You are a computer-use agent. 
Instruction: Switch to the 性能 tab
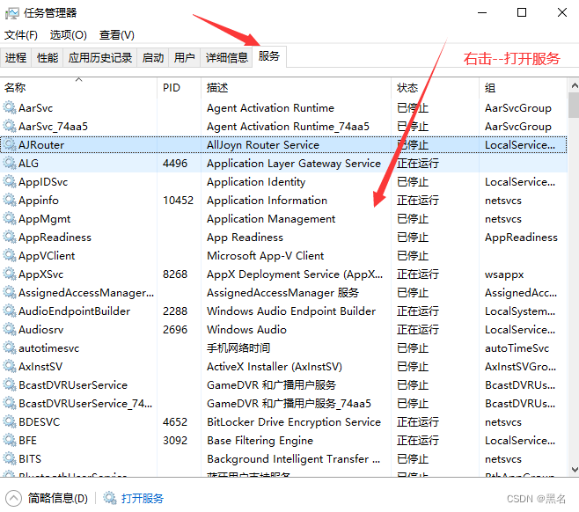(x=48, y=57)
